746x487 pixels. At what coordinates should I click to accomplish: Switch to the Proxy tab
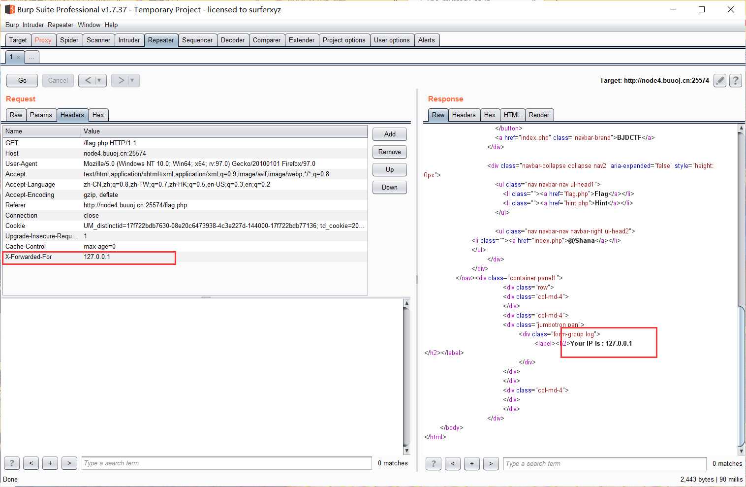pos(43,40)
